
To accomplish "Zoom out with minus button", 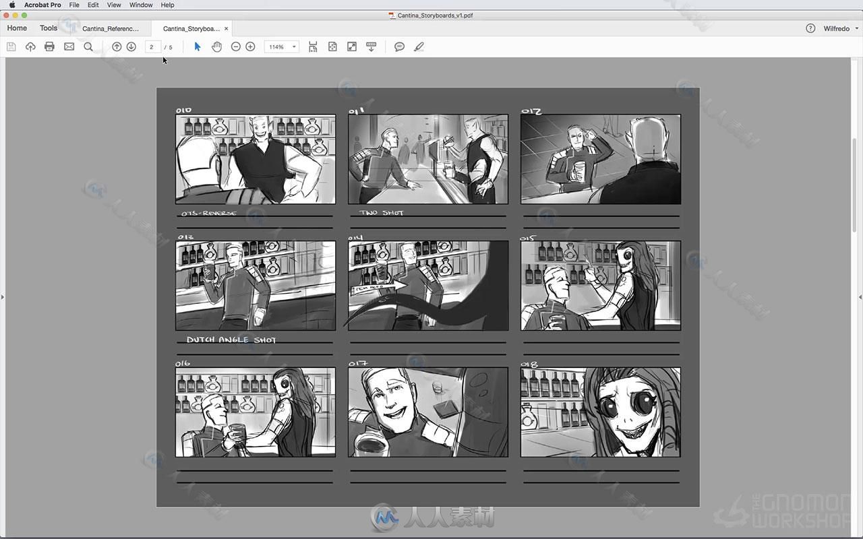I will pos(235,46).
